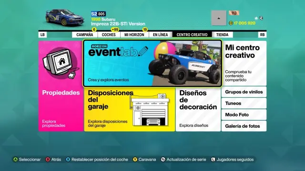Click 'Comprueba tu contenido compartido' text
This screenshot has width=305, height=171.
238,76
